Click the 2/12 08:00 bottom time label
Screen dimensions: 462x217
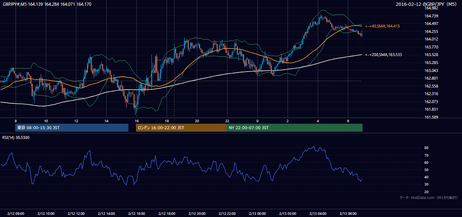click(x=16, y=214)
